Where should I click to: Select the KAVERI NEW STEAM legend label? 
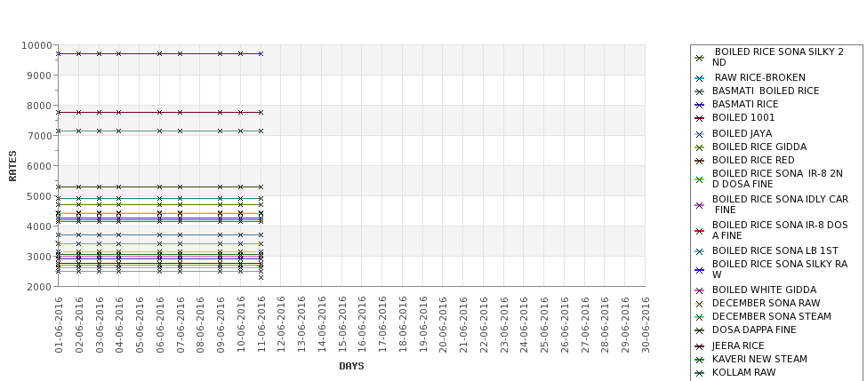tap(759, 359)
